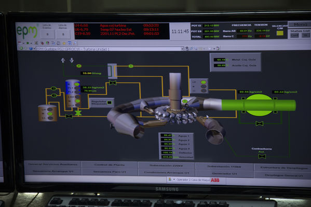Click the Contrachorro Aux valve symbol

coord(262,157)
